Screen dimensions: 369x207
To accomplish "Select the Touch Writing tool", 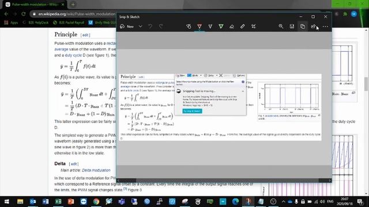I will [189, 26].
